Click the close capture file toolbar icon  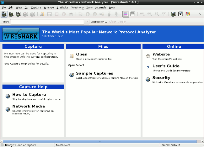[56, 14]
